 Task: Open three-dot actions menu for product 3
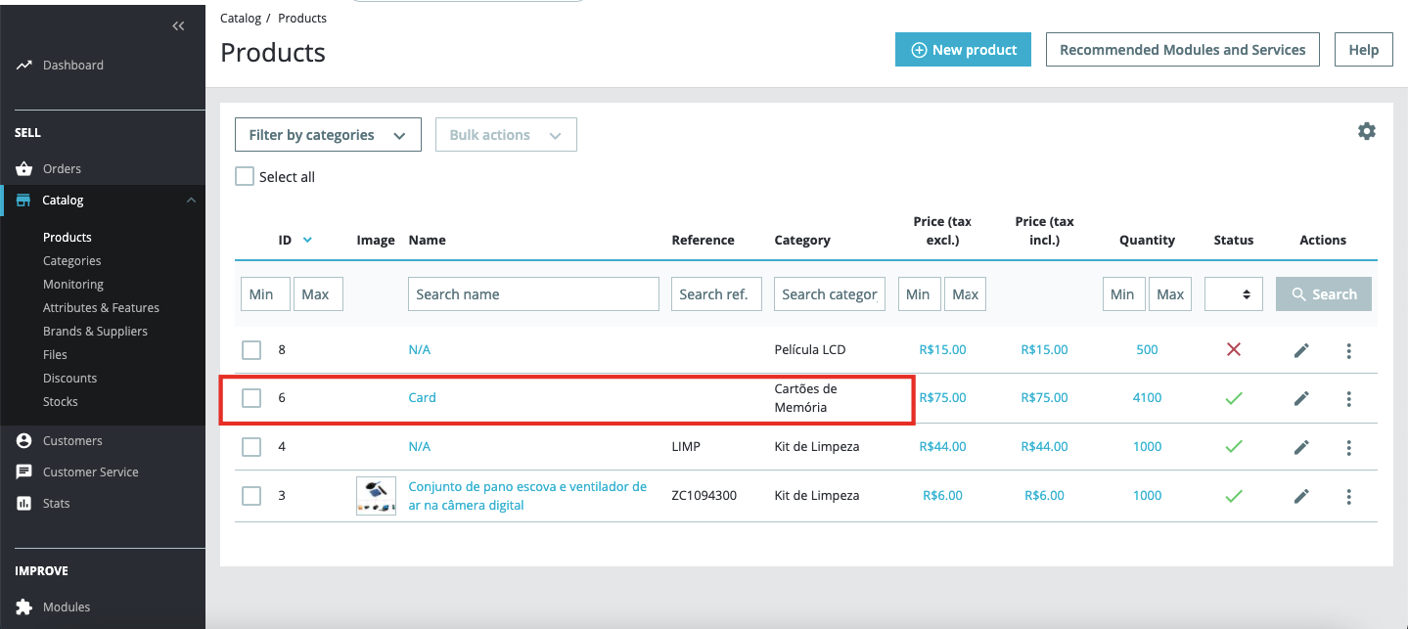tap(1348, 496)
